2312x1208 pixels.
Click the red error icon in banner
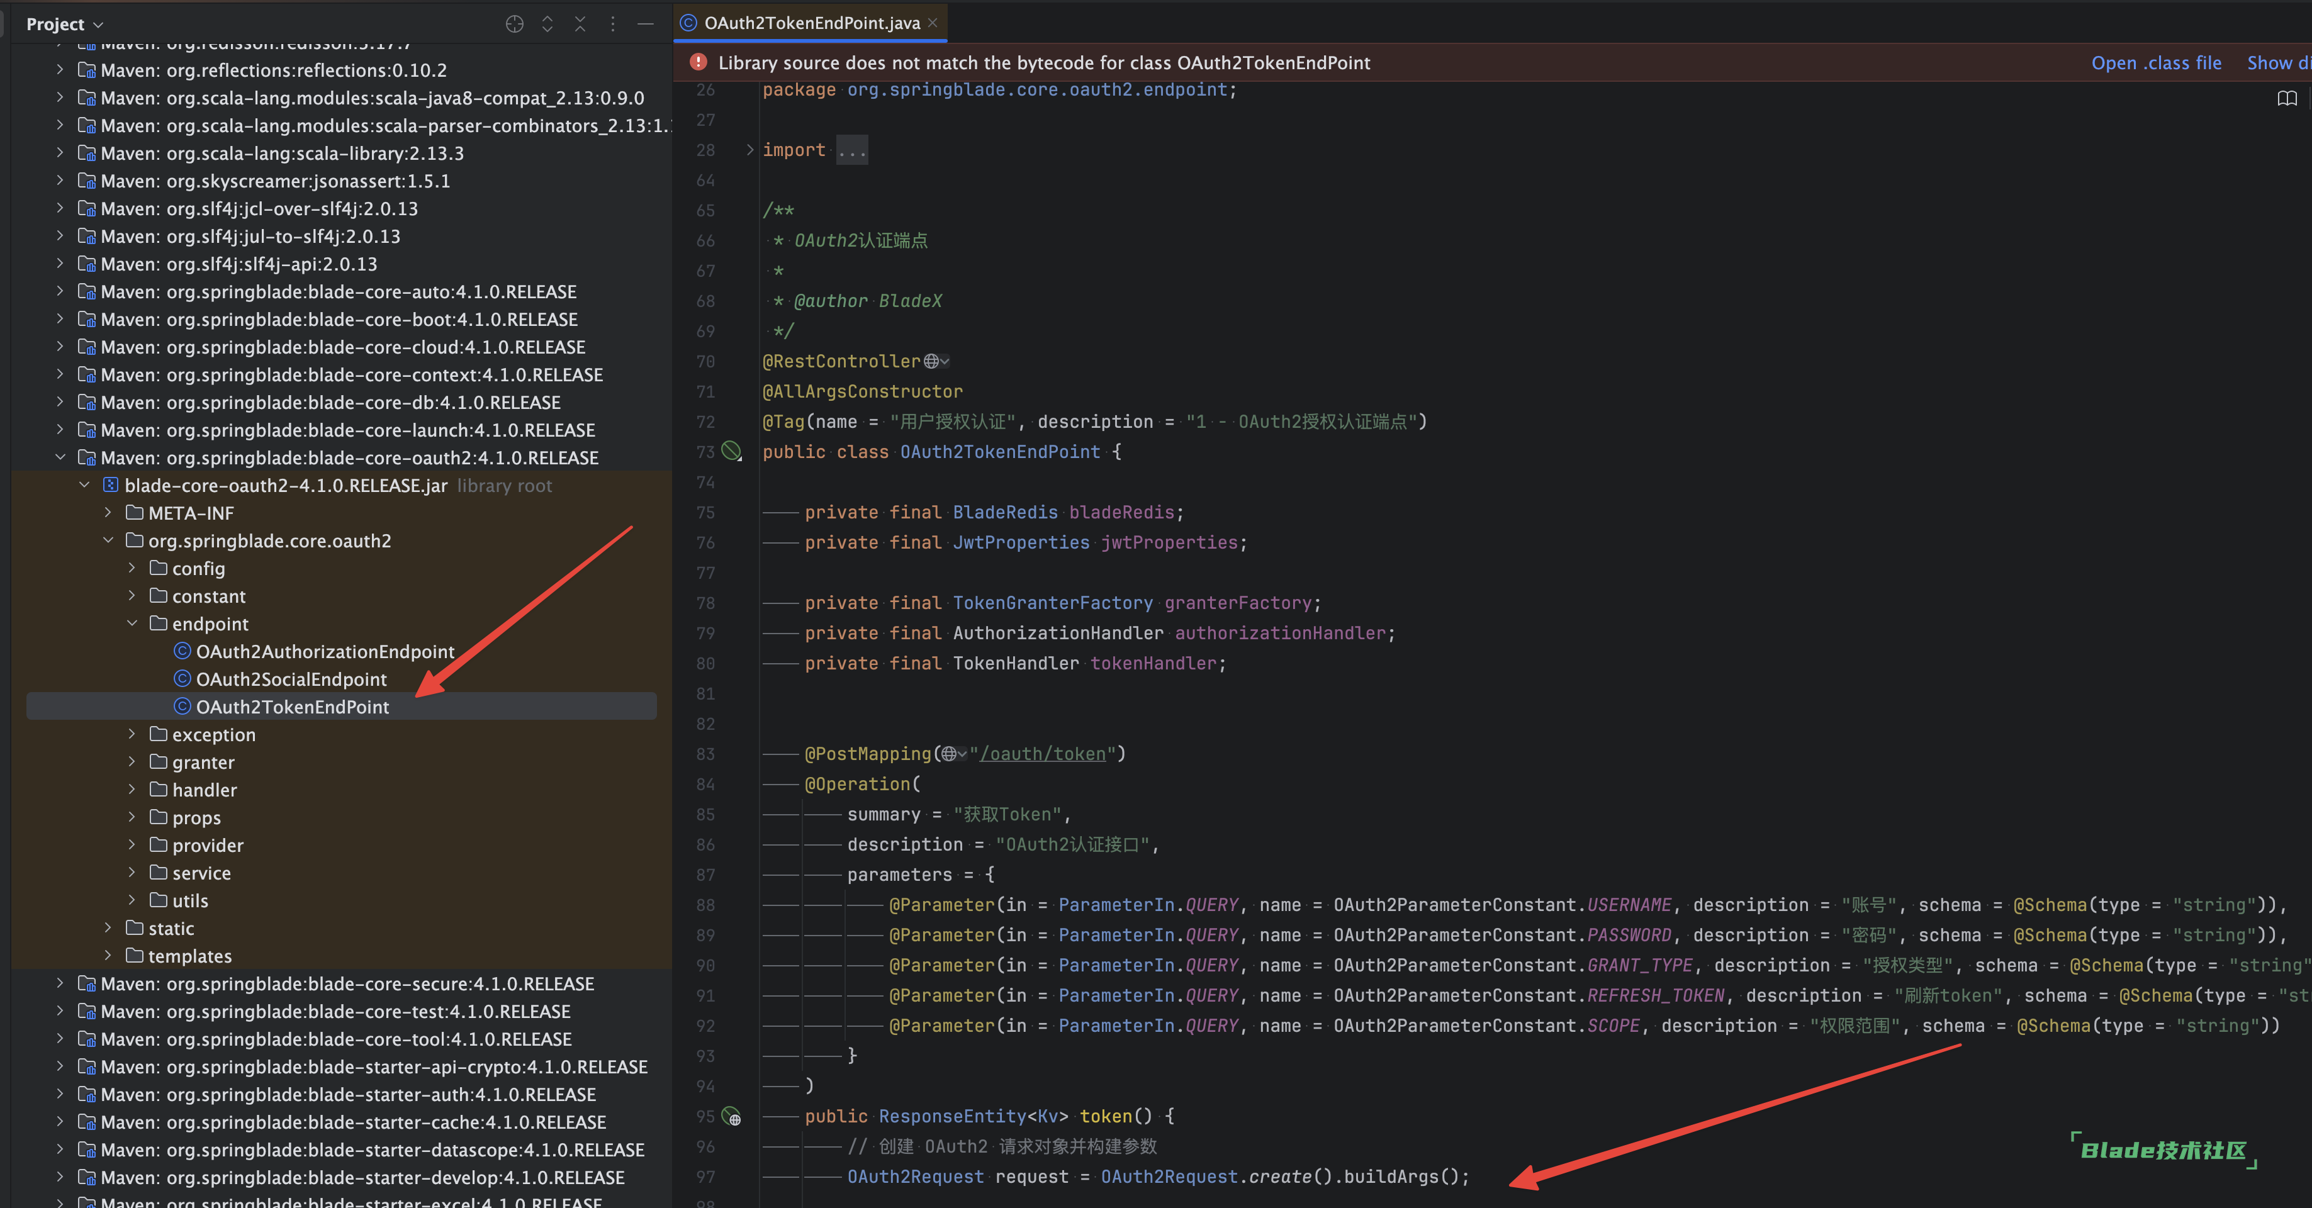697,62
